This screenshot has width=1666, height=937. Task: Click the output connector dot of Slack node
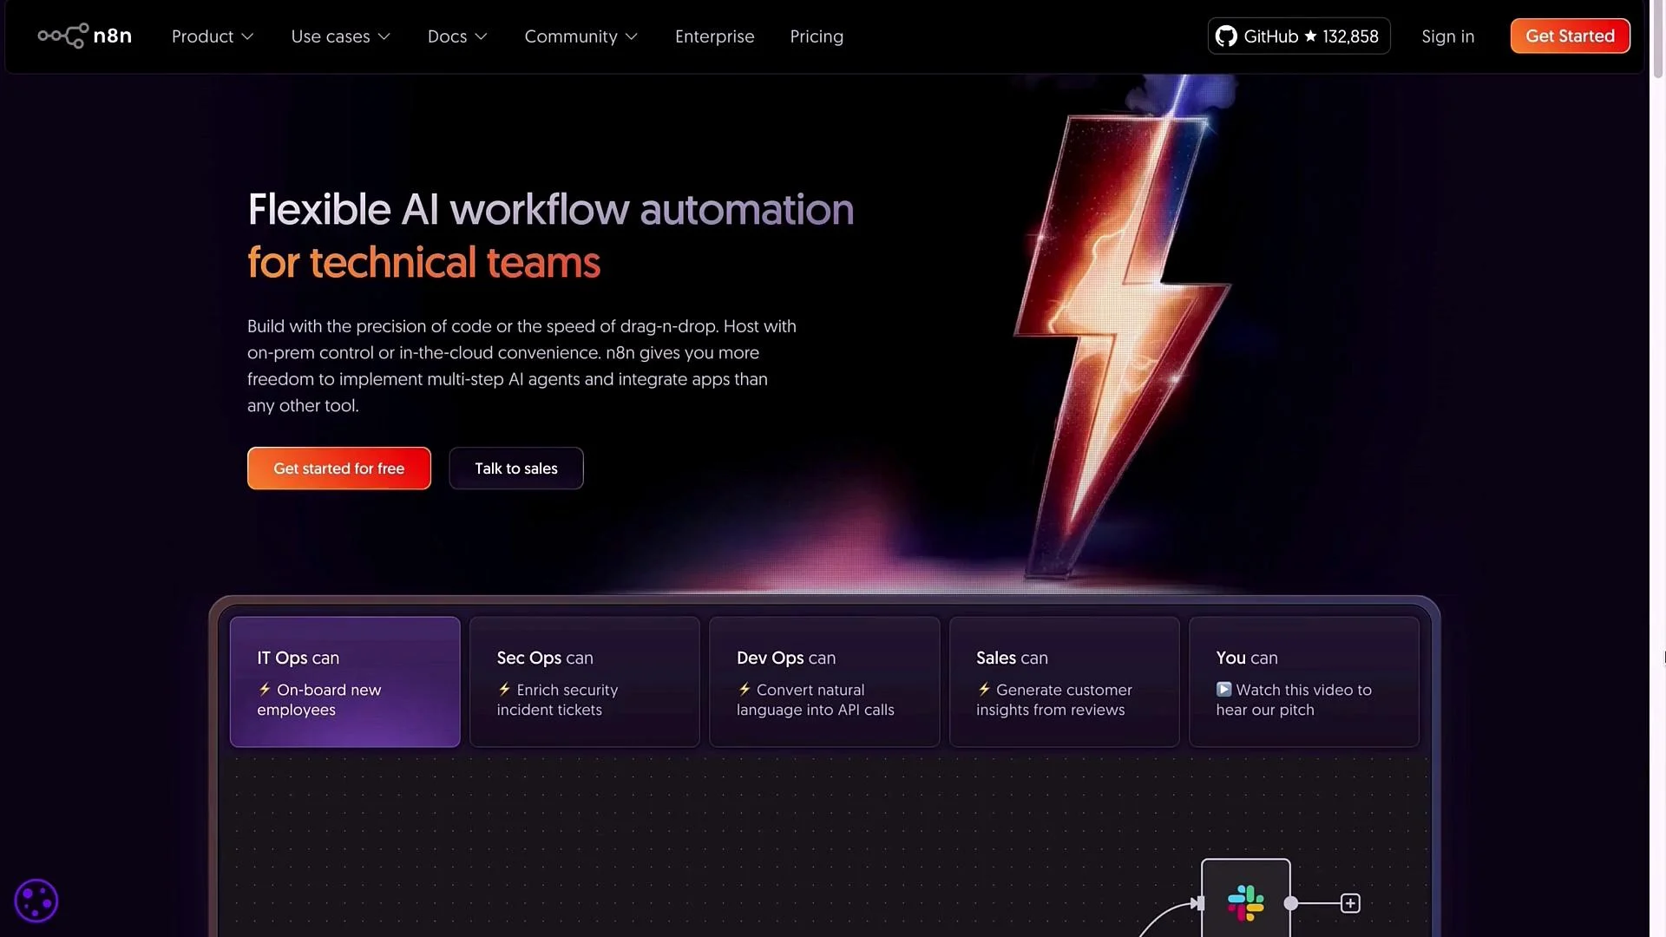pos(1291,903)
